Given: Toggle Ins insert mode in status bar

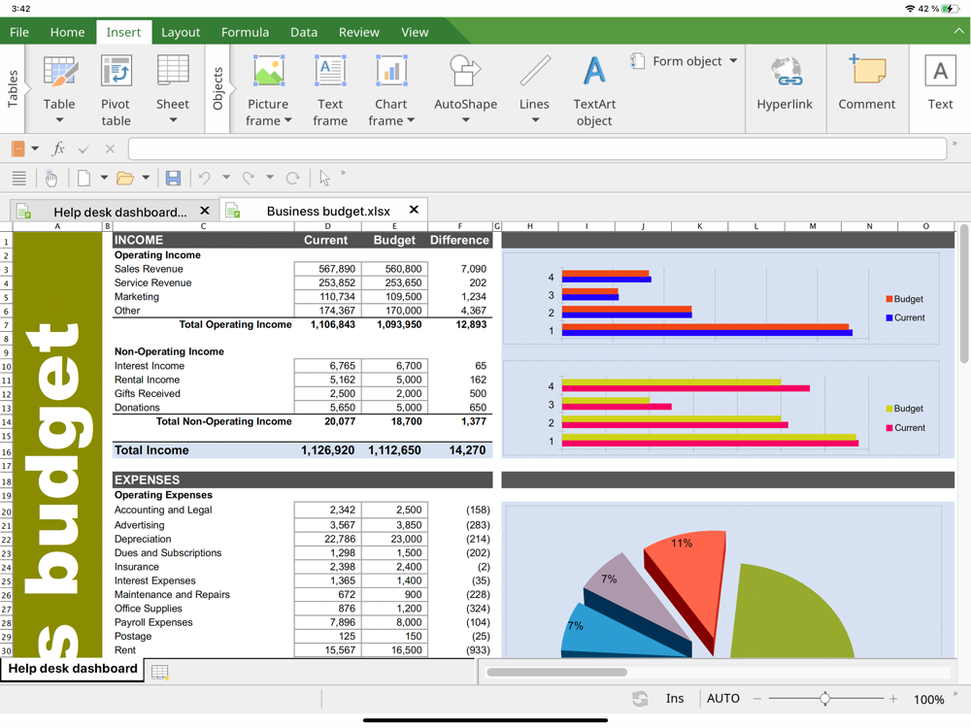Looking at the screenshot, I should pos(675,698).
